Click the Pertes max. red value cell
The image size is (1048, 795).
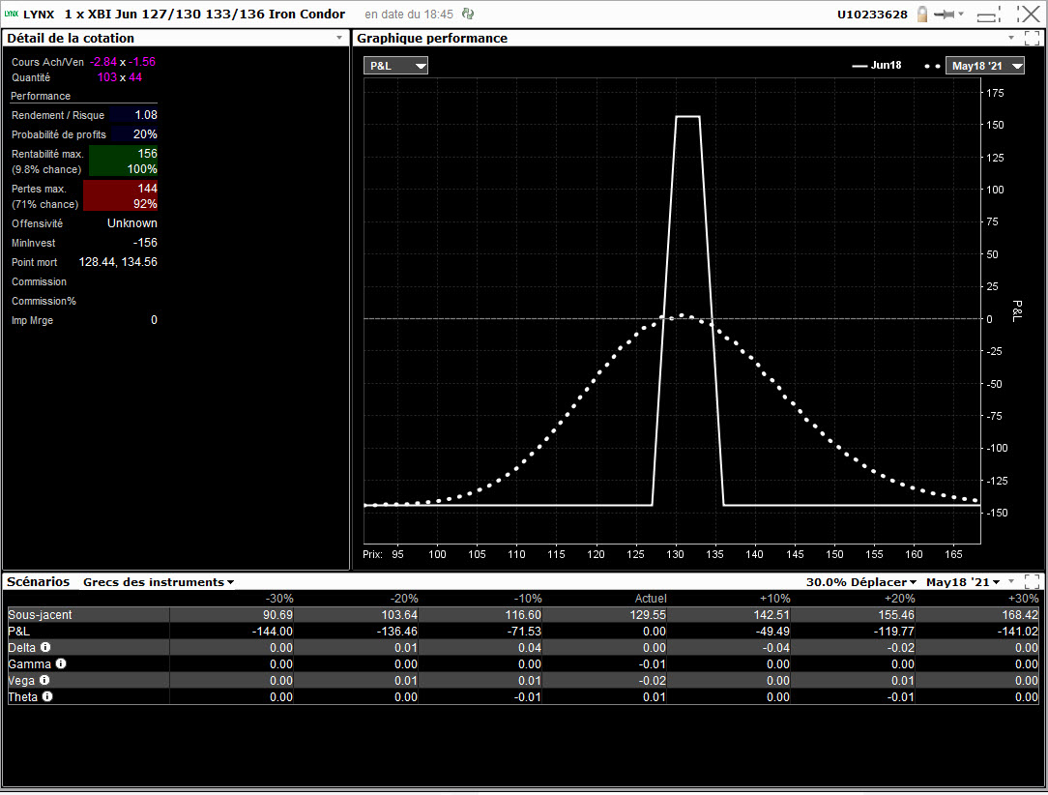[x=121, y=195]
